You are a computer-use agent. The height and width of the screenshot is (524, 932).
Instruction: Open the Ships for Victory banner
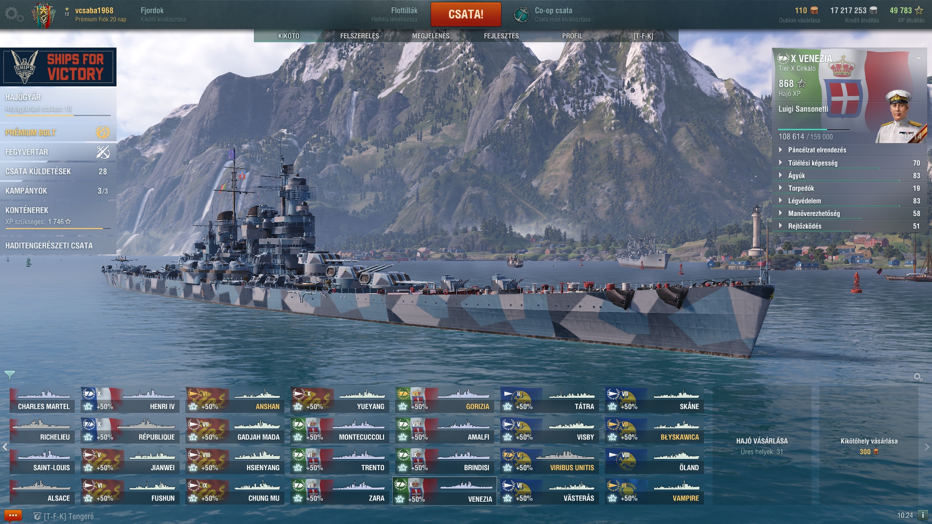tap(58, 67)
